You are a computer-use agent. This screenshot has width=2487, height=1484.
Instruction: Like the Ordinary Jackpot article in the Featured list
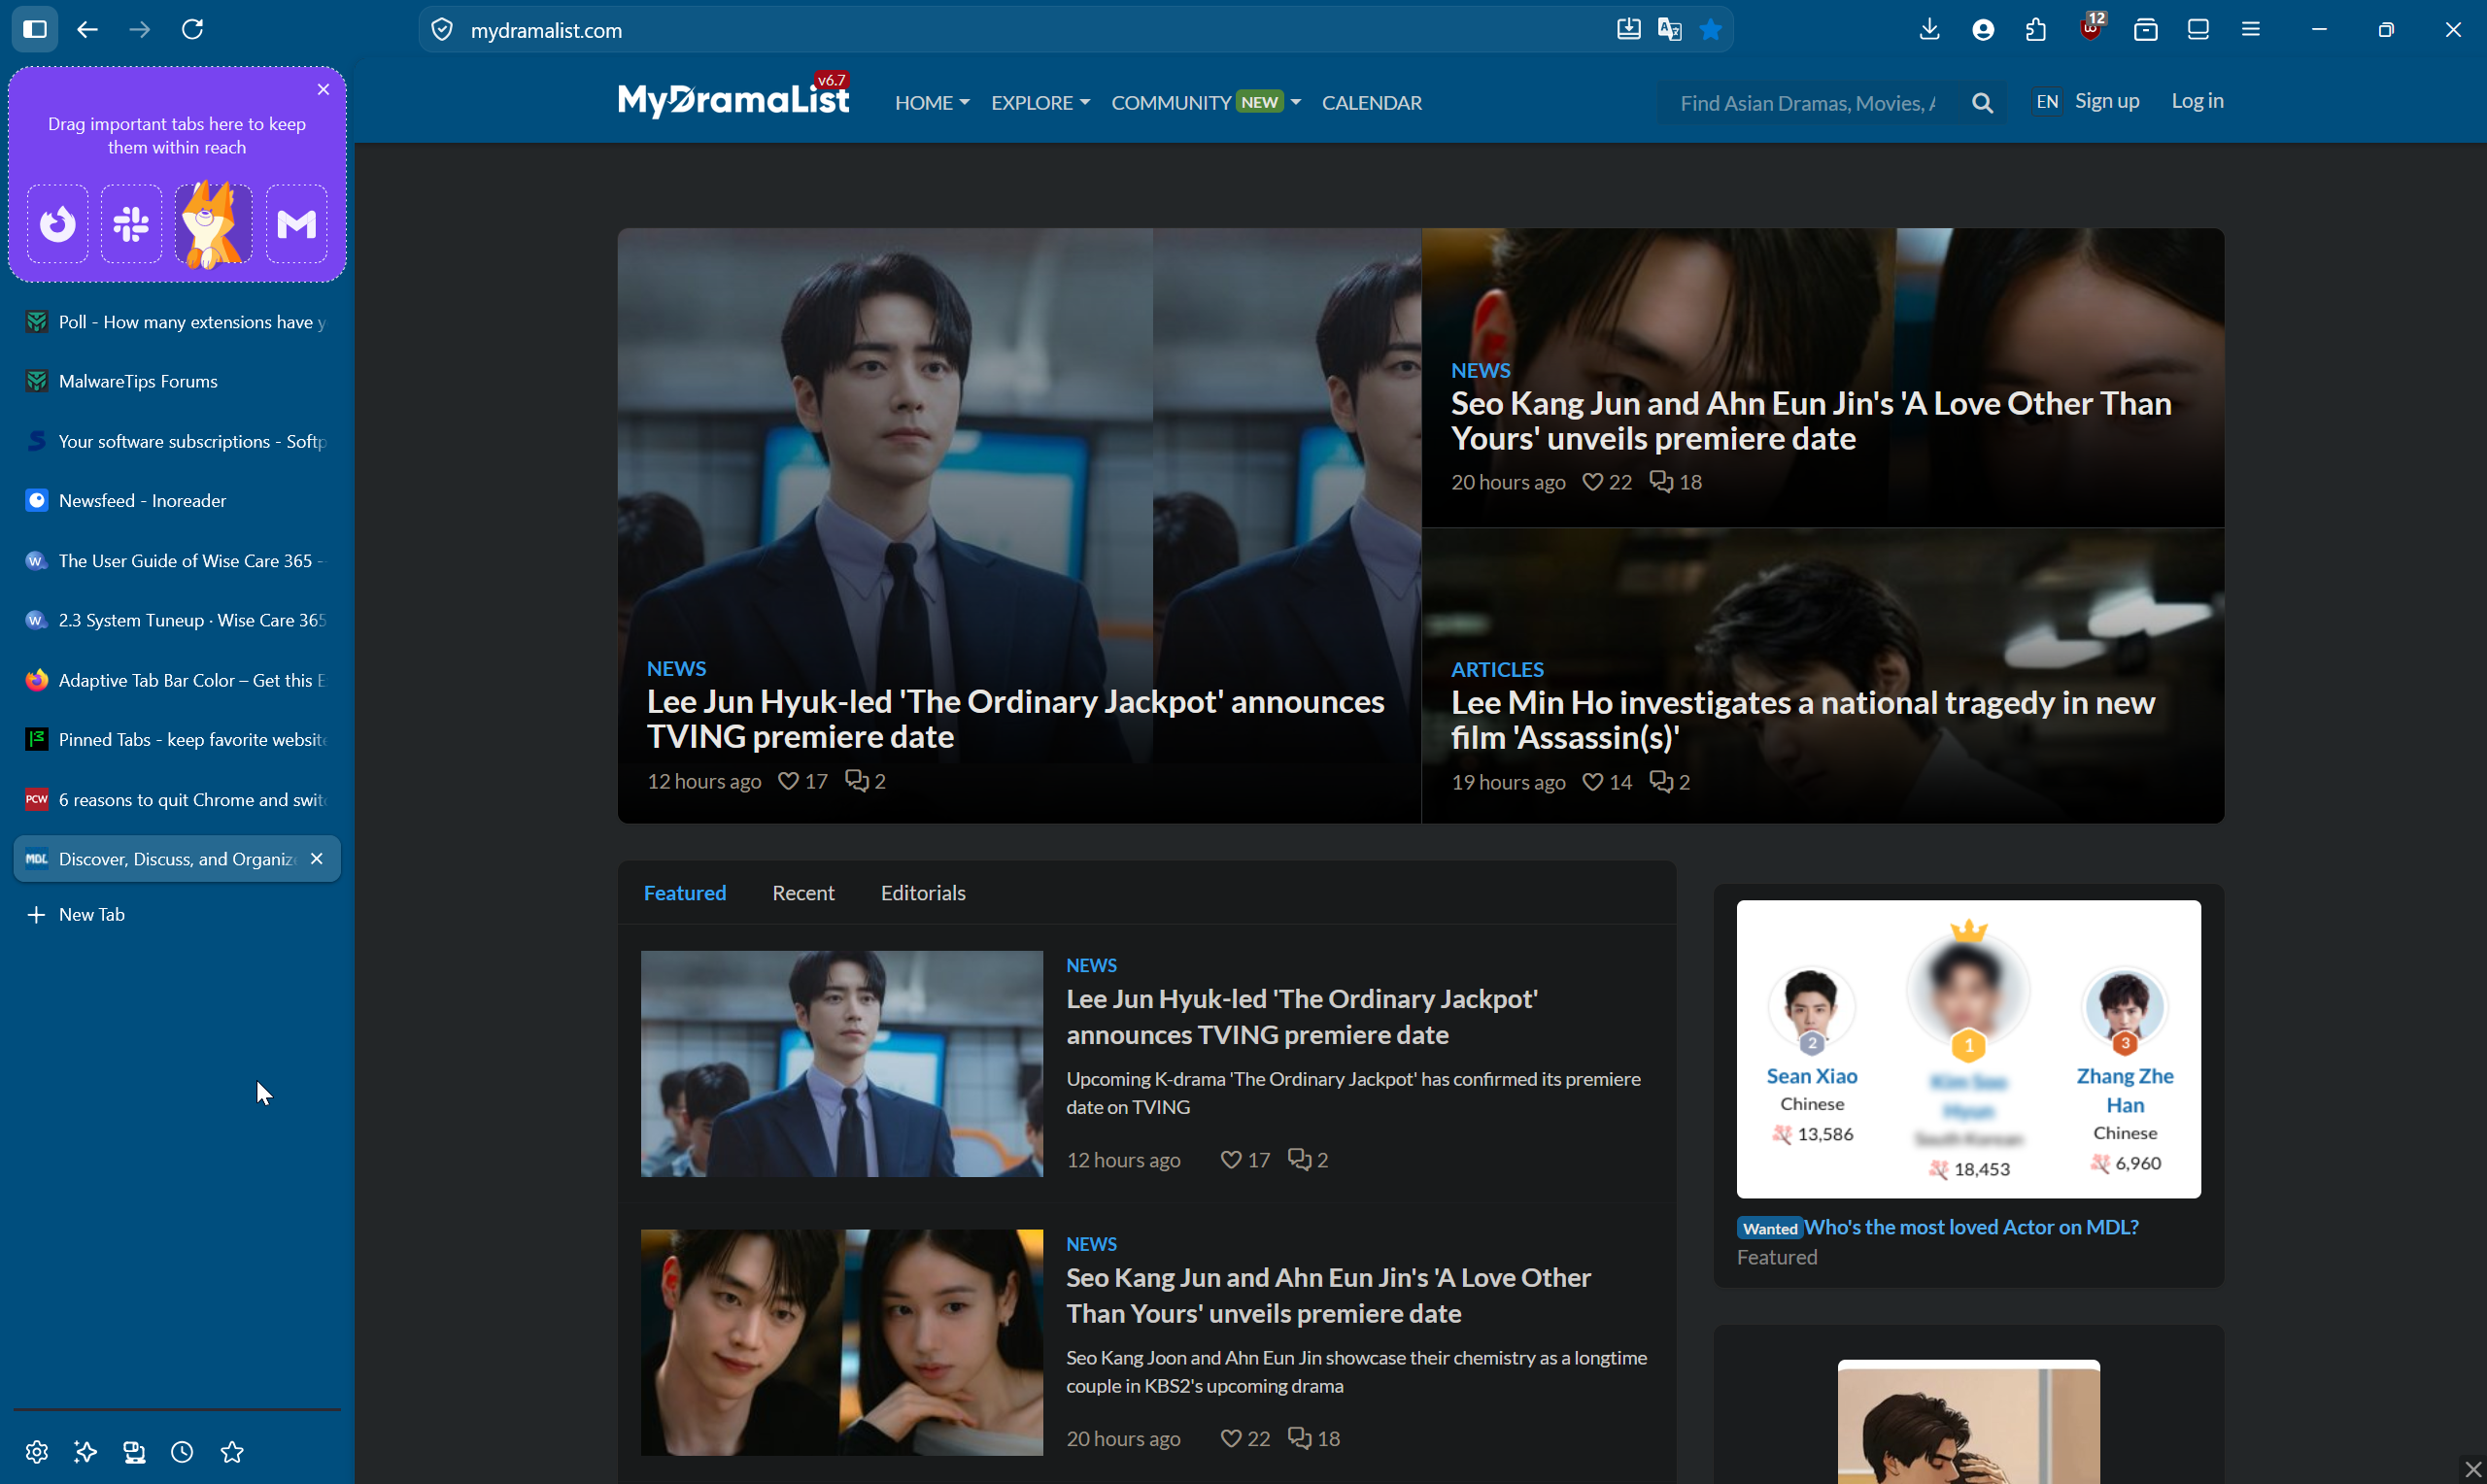point(1231,1159)
